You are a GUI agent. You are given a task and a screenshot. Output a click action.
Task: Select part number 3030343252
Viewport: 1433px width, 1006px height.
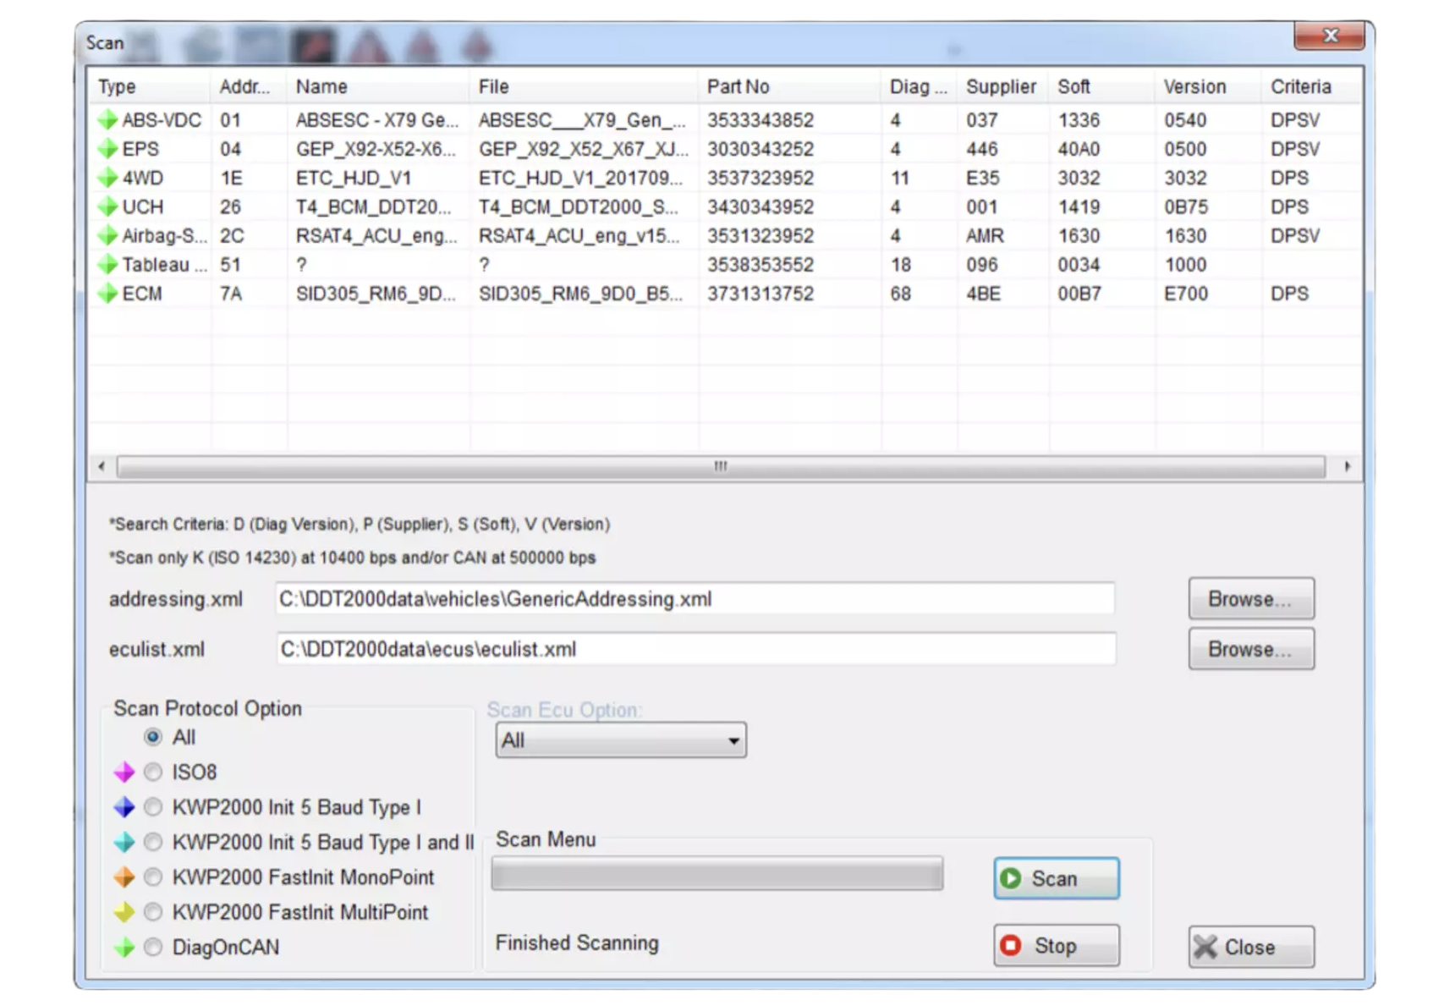(x=760, y=149)
